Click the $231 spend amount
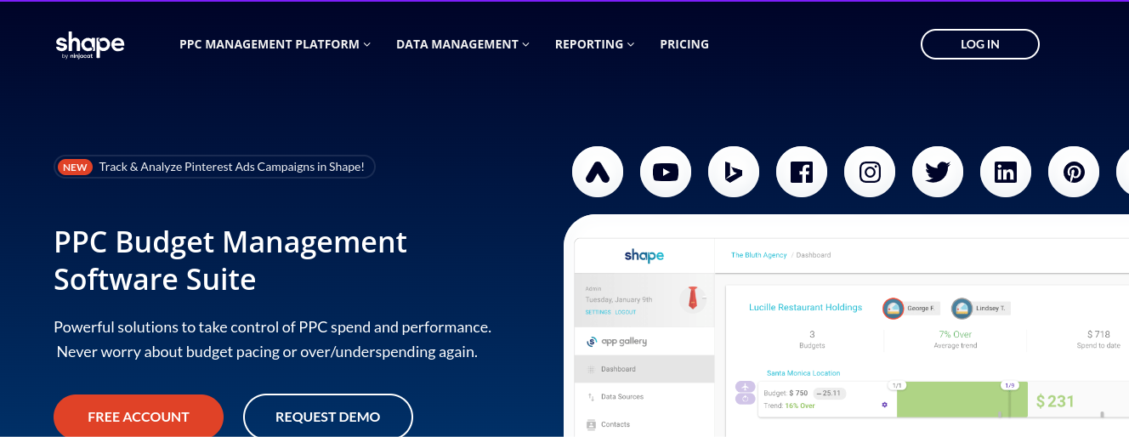 [1055, 401]
